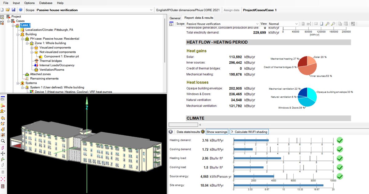
Task: Select PH case: Passive house: Residential item
Action: (x=54, y=39)
